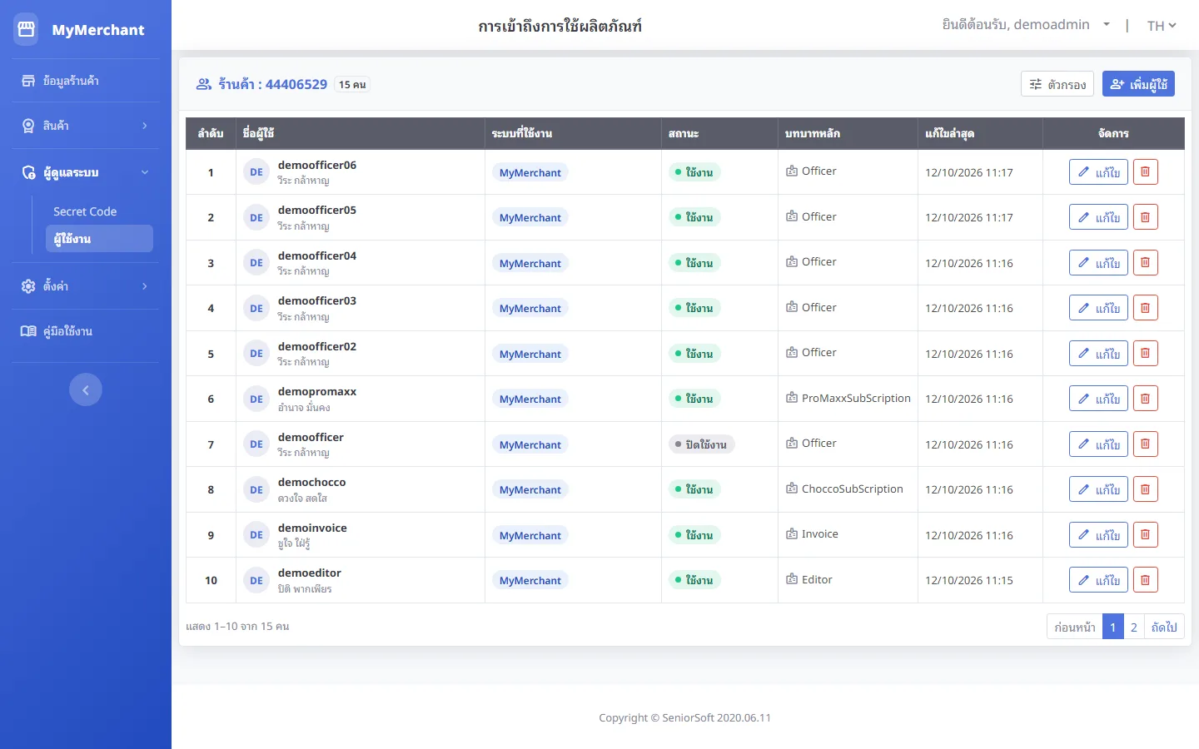Delete user demoofficer06 with trash icon

click(x=1145, y=172)
